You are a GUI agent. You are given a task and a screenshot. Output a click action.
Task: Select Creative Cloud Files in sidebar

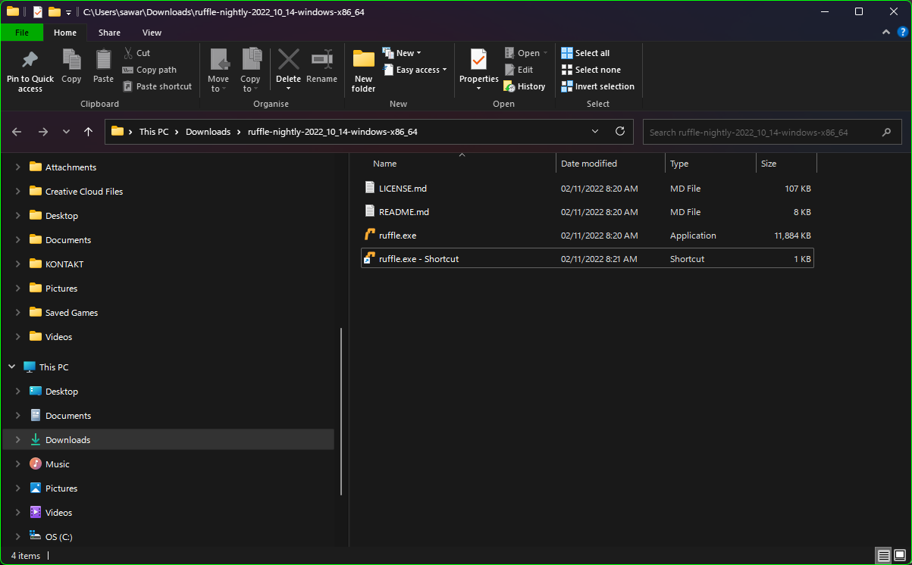click(83, 192)
